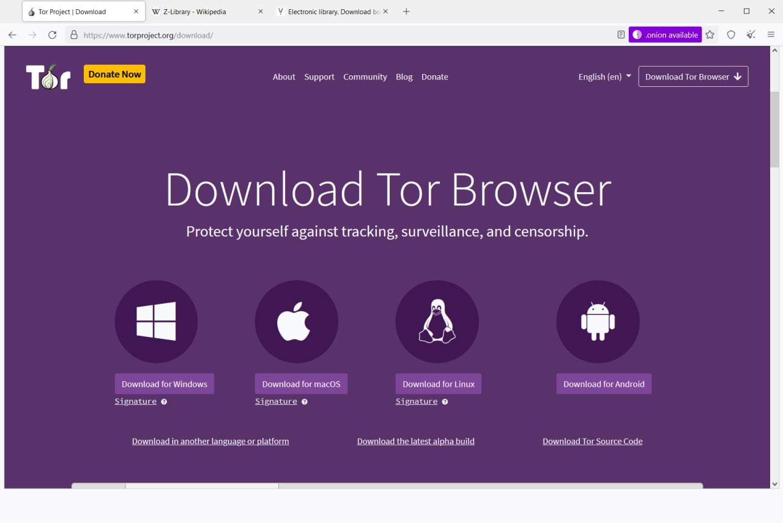
Task: Click the Android robot circle icon
Action: click(598, 321)
